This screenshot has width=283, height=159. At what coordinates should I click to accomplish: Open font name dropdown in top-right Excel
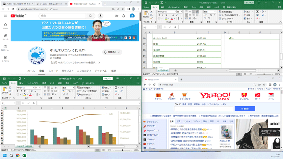coord(175,11)
